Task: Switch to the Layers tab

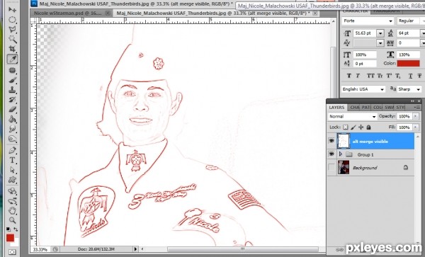Action: click(x=336, y=108)
